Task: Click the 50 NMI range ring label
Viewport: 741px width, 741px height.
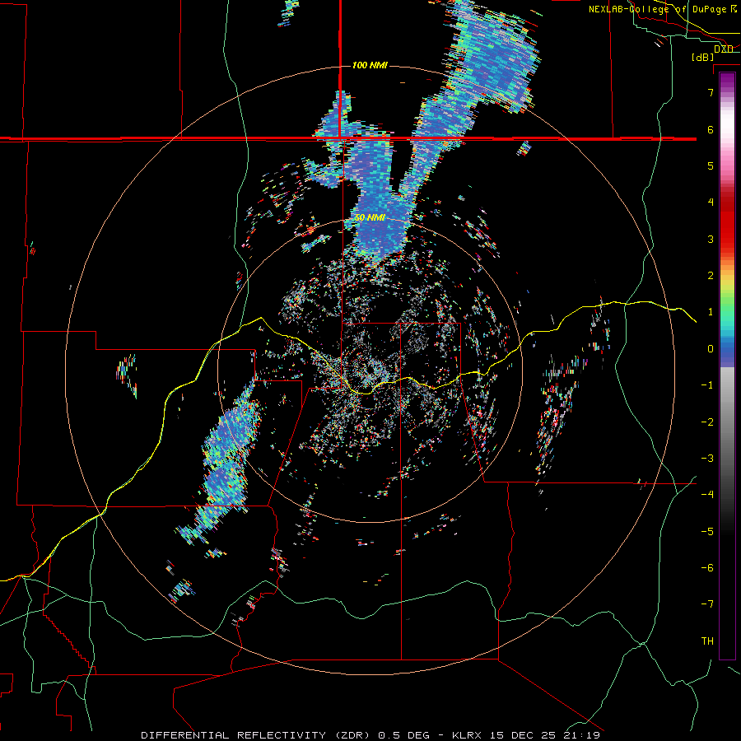Action: coord(370,218)
